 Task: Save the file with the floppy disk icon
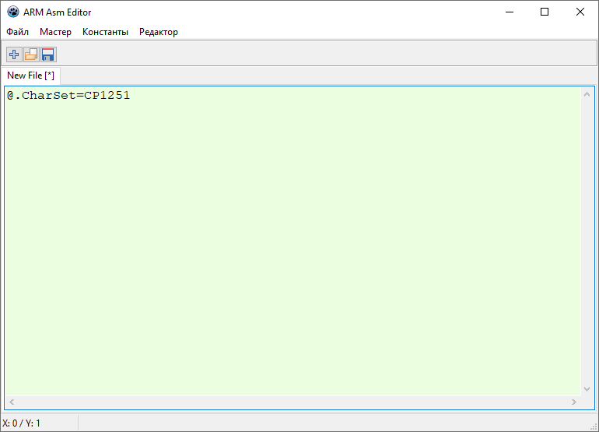pyautogui.click(x=48, y=54)
